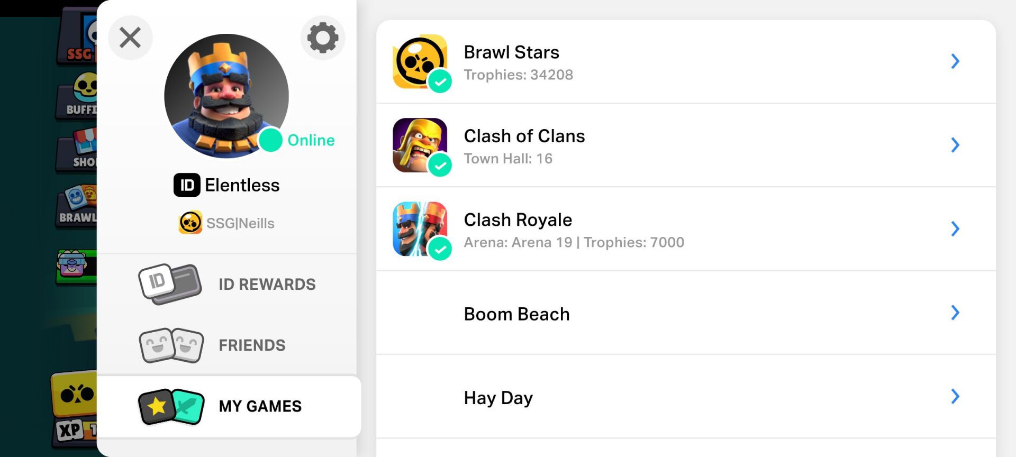Image resolution: width=1016 pixels, height=457 pixels.
Task: Switch to the FRIENDS tab
Action: [x=252, y=345]
